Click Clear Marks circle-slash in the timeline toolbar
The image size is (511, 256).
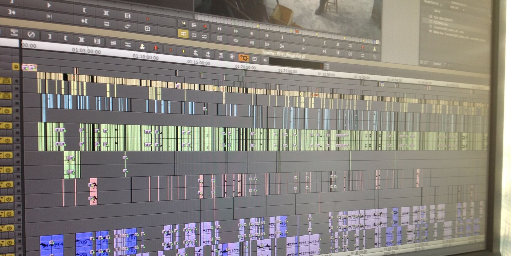[31, 35]
